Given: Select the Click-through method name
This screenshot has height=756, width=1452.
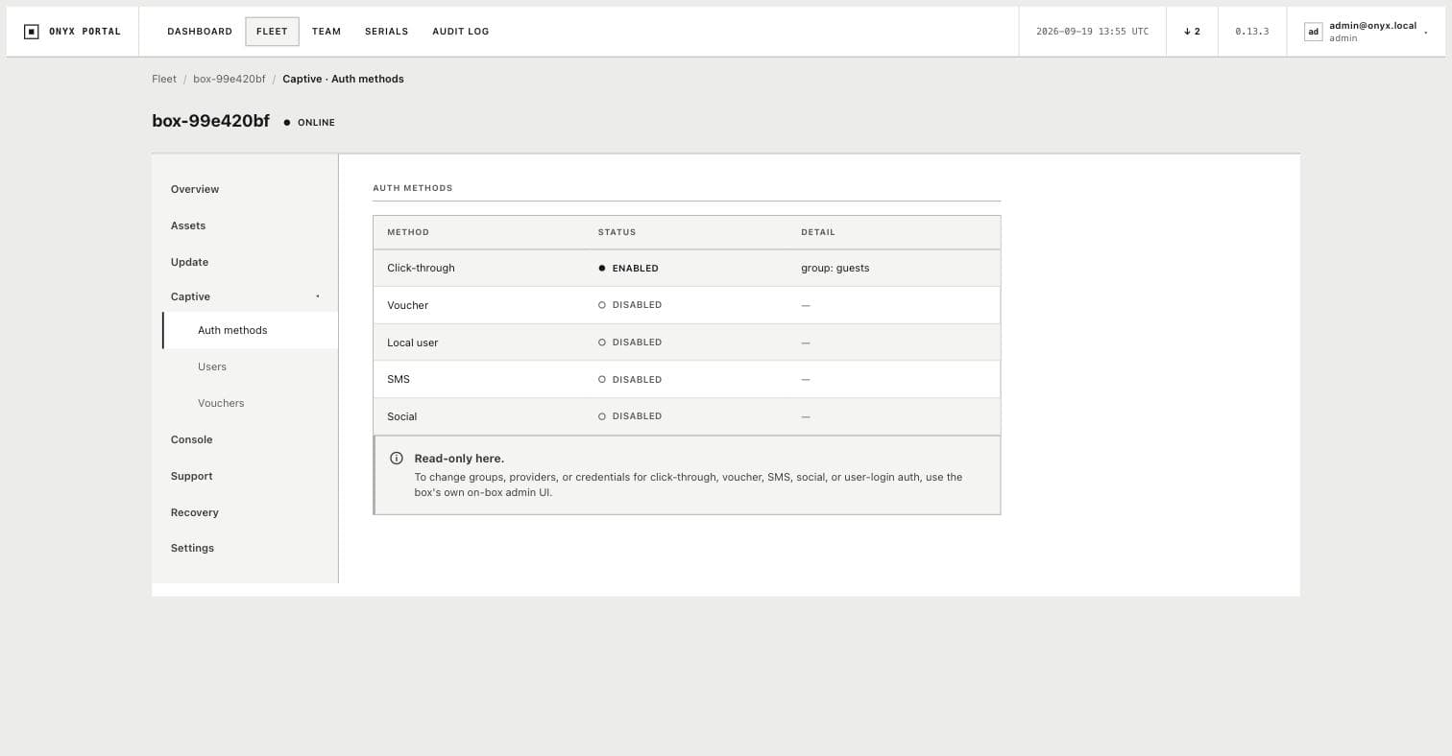Looking at the screenshot, I should pos(421,269).
